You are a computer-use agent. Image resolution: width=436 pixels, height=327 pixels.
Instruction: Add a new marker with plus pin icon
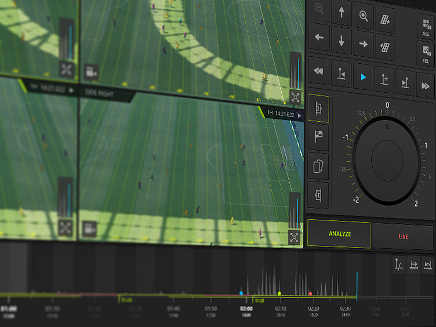click(x=384, y=80)
